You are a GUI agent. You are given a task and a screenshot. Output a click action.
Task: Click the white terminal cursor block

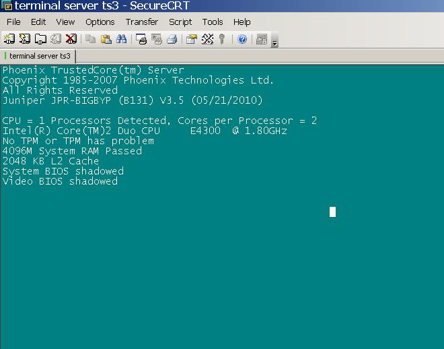click(x=332, y=212)
